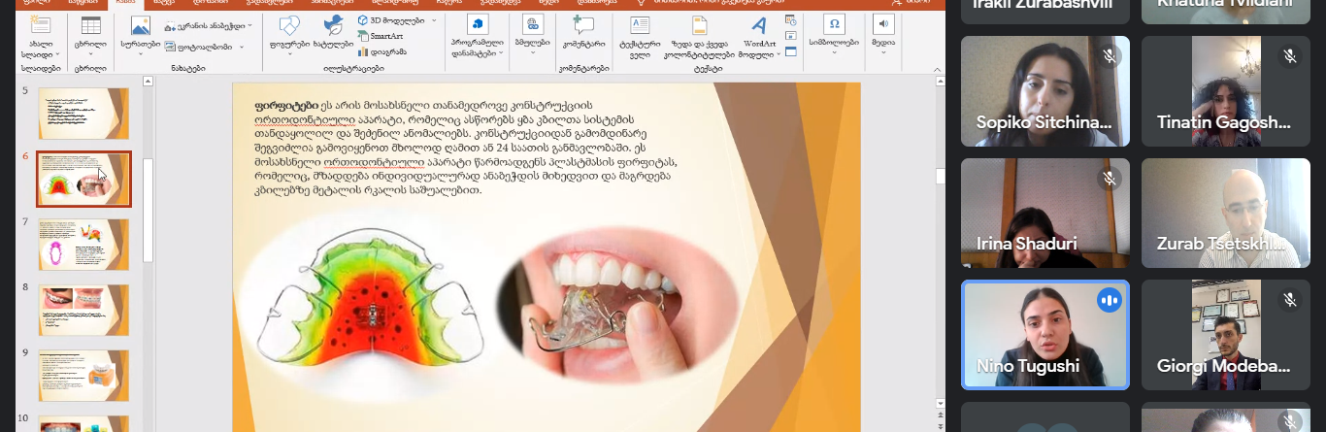Collapse the ribbon with the chevron

point(937,69)
